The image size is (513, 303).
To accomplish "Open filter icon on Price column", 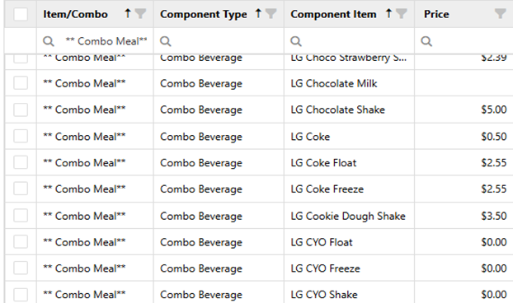I will coord(501,14).
